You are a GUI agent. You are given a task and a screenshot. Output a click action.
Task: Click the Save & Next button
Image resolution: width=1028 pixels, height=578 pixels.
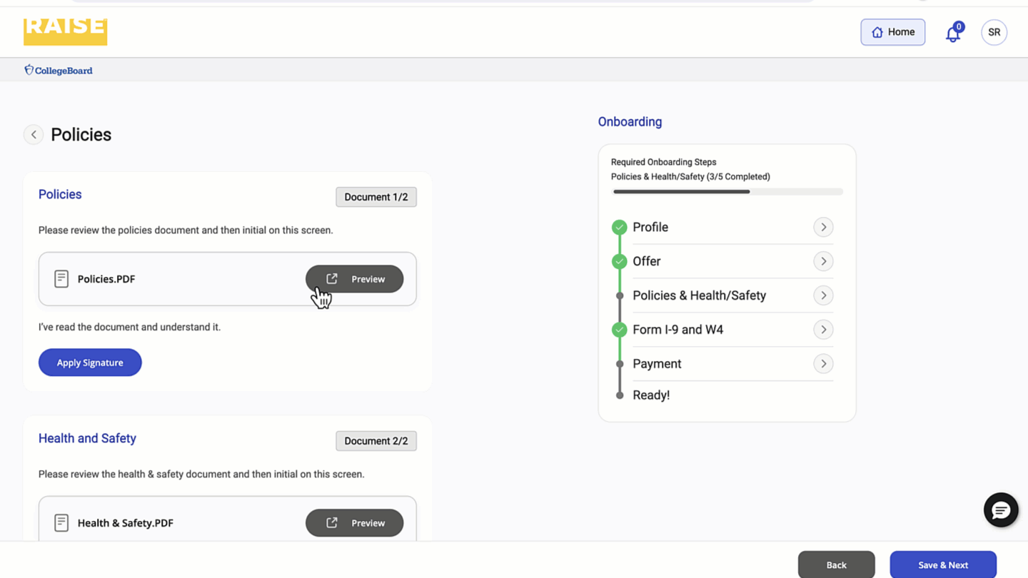click(942, 564)
